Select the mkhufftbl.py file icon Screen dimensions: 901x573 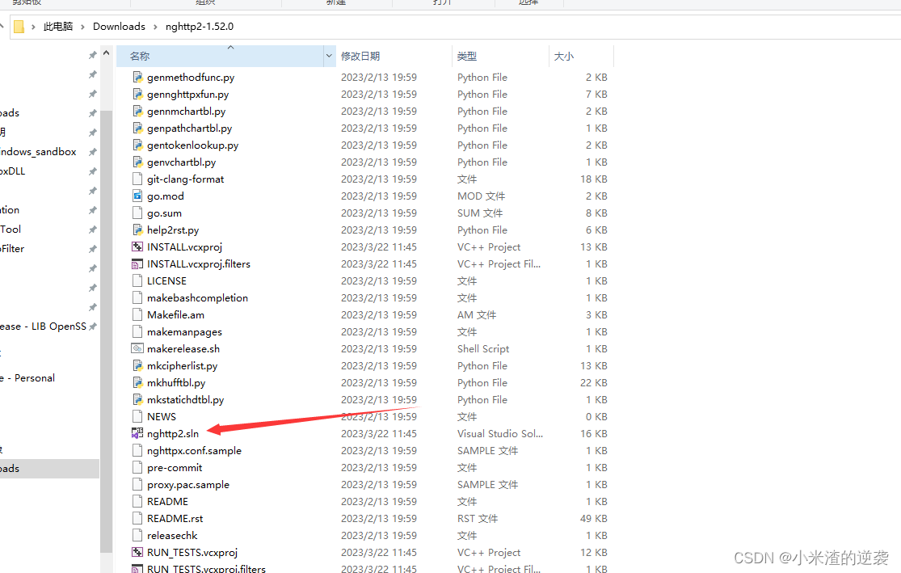click(137, 383)
